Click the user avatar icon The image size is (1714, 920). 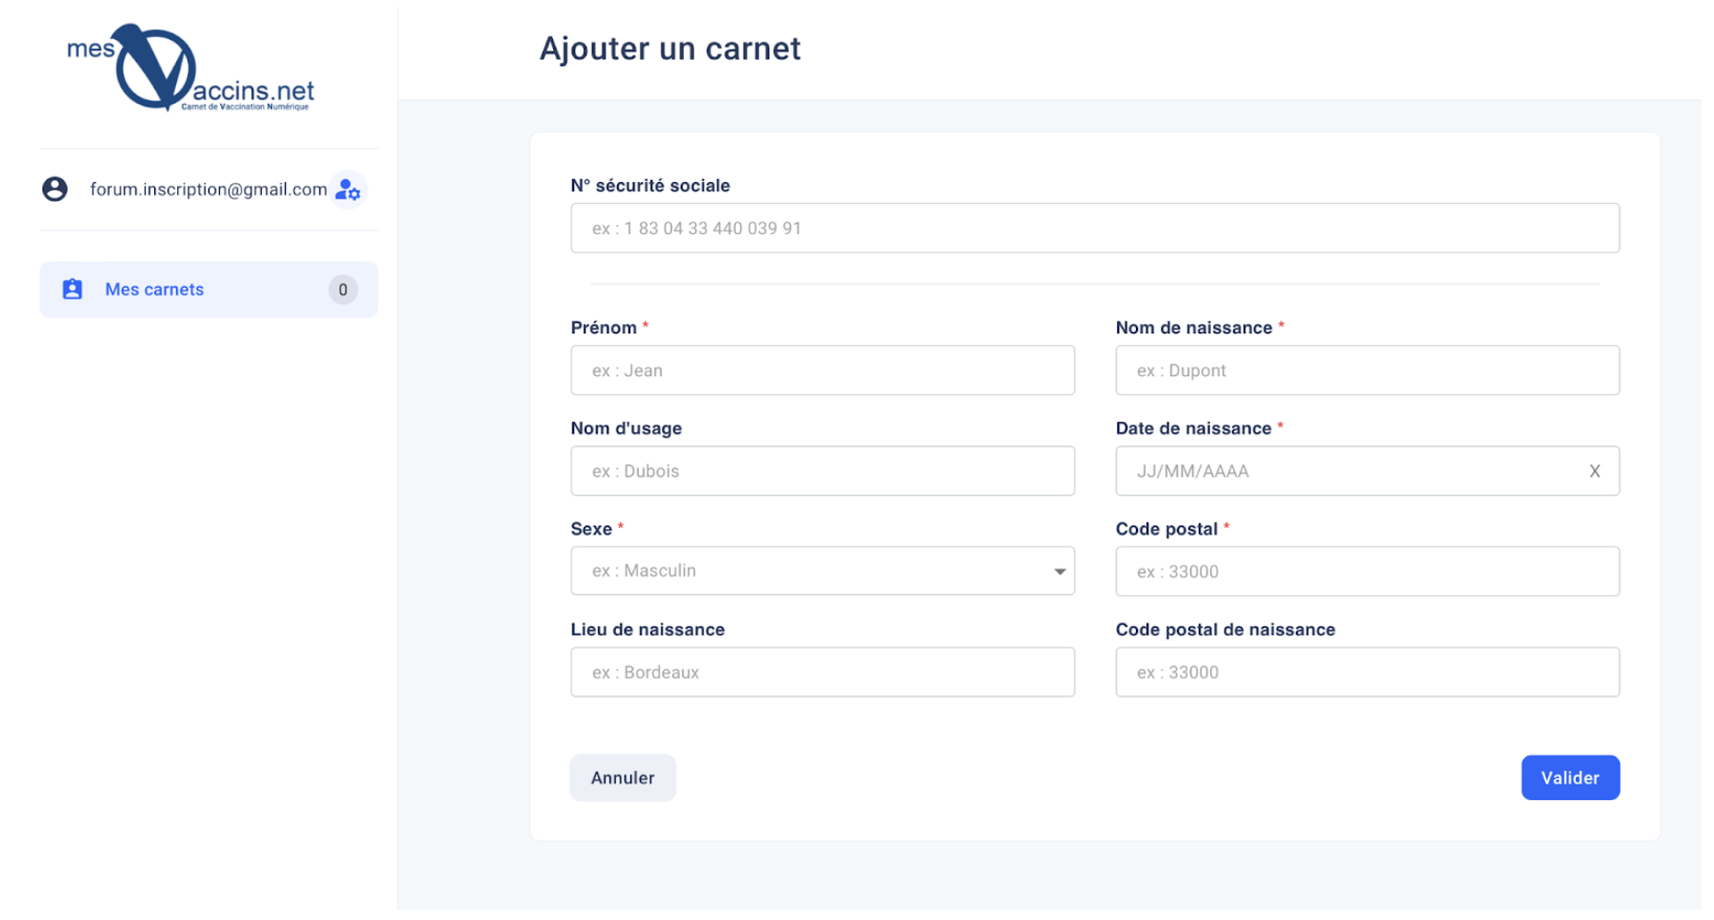pyautogui.click(x=55, y=190)
